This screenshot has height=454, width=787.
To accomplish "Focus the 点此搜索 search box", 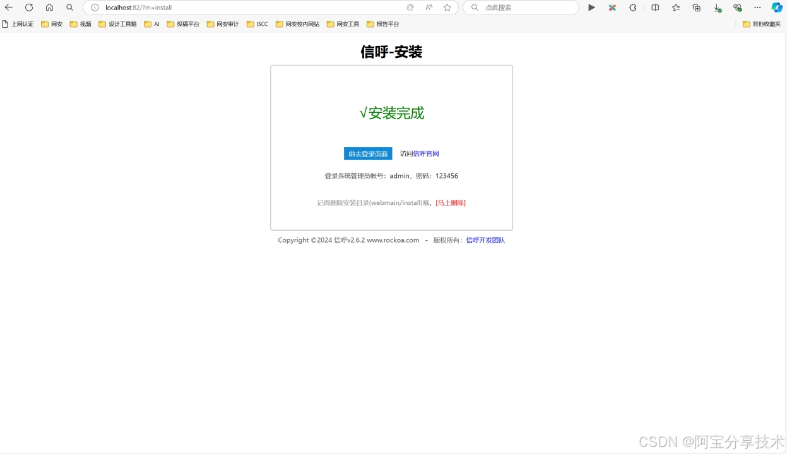I will (x=521, y=8).
